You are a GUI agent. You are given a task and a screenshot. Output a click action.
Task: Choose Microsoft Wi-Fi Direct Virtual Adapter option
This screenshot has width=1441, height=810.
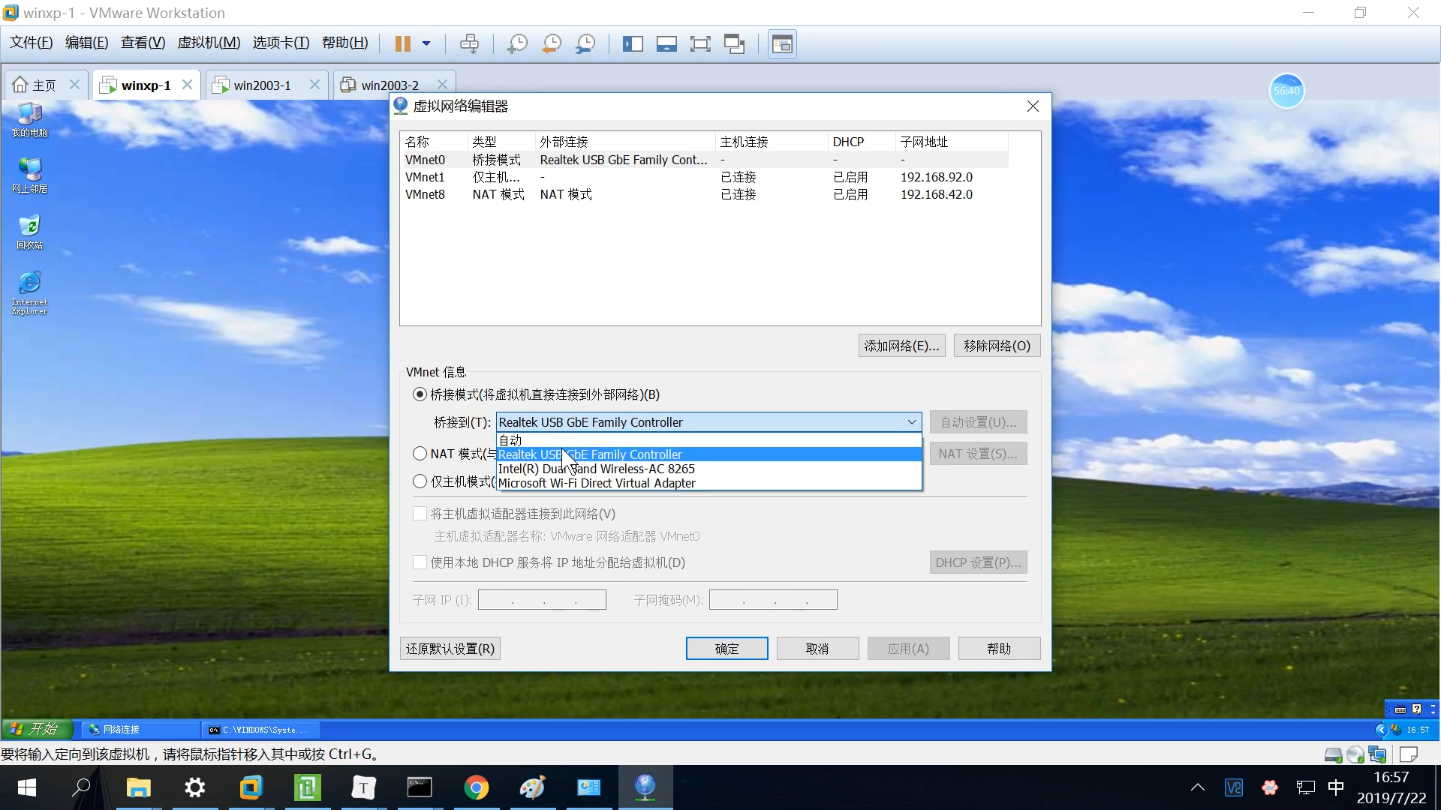(708, 483)
